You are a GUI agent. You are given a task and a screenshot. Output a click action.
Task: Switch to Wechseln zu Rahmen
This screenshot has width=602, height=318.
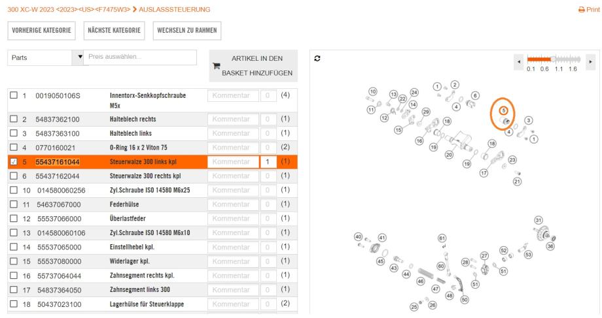187,30
